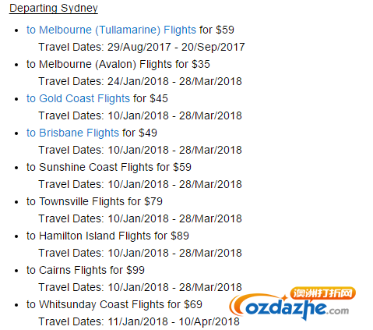Click the Departing Sydney heading
The image size is (373, 330).
[x=54, y=8]
